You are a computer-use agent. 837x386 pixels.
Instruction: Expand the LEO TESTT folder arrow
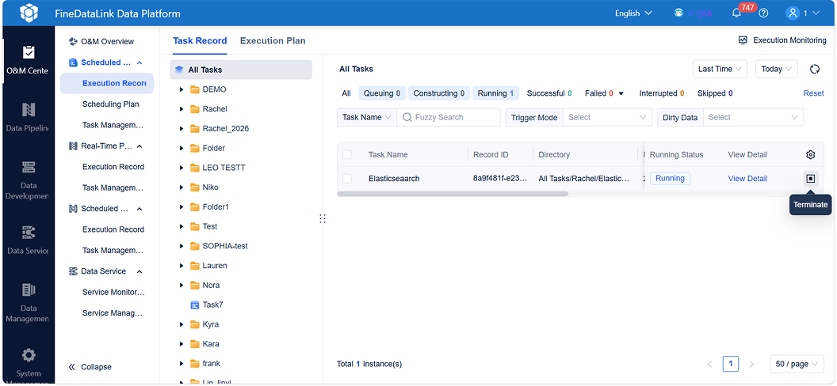(x=182, y=168)
